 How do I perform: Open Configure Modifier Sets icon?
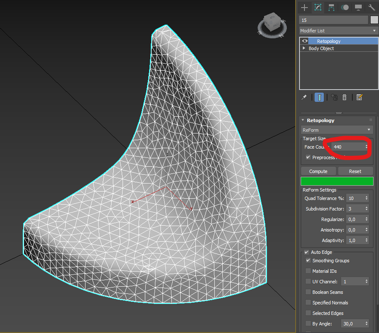pos(359,97)
